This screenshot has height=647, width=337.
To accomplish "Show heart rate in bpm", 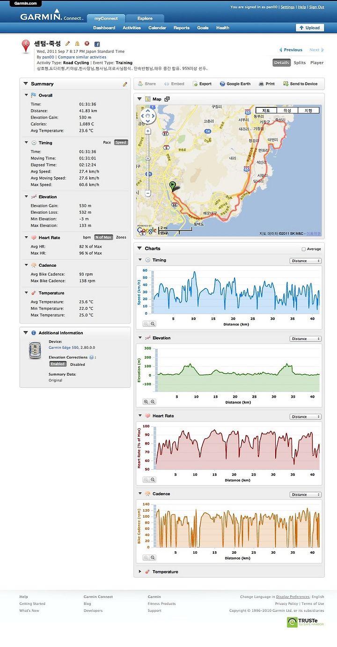I will pyautogui.click(x=87, y=237).
